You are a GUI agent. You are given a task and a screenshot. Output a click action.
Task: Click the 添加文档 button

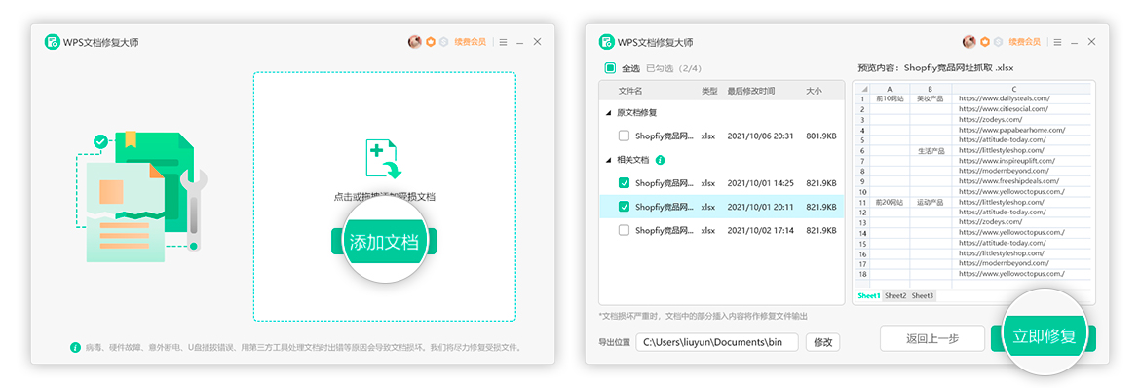point(384,242)
